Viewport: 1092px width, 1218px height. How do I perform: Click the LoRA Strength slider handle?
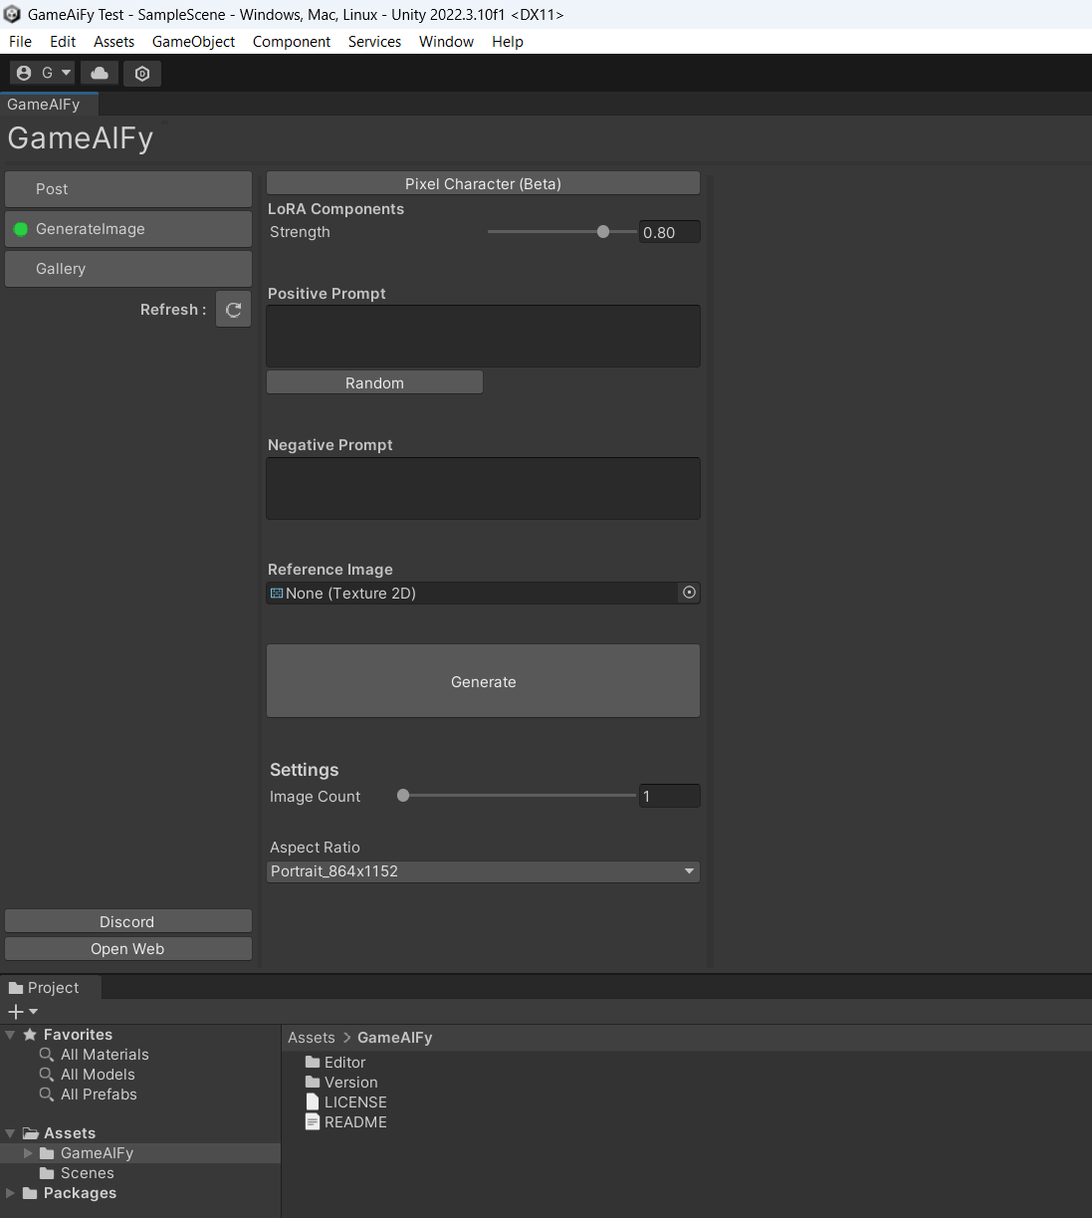tap(603, 231)
